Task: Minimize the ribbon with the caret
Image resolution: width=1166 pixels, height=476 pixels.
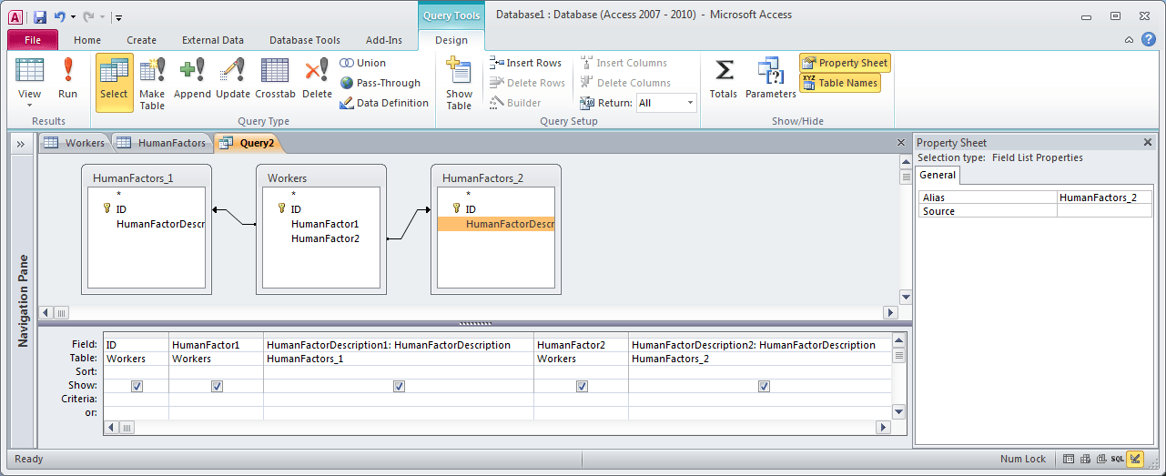Action: [1129, 39]
